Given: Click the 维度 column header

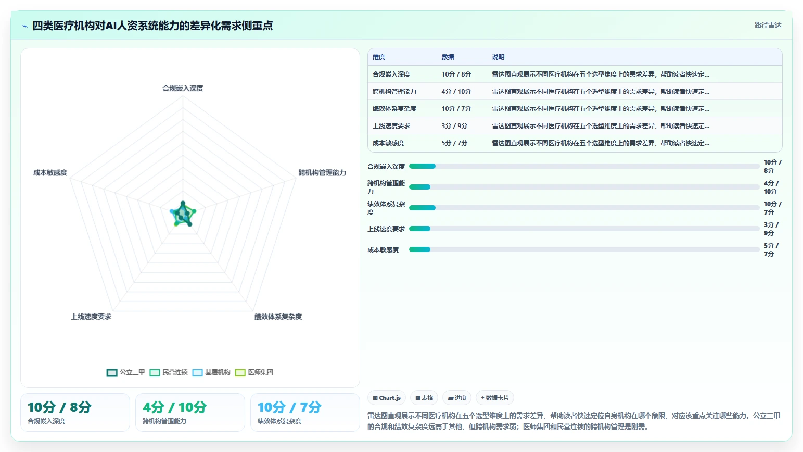Looking at the screenshot, I should 379,57.
